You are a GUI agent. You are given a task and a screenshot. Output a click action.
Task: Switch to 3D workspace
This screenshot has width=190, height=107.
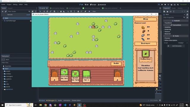[x=86, y=5]
